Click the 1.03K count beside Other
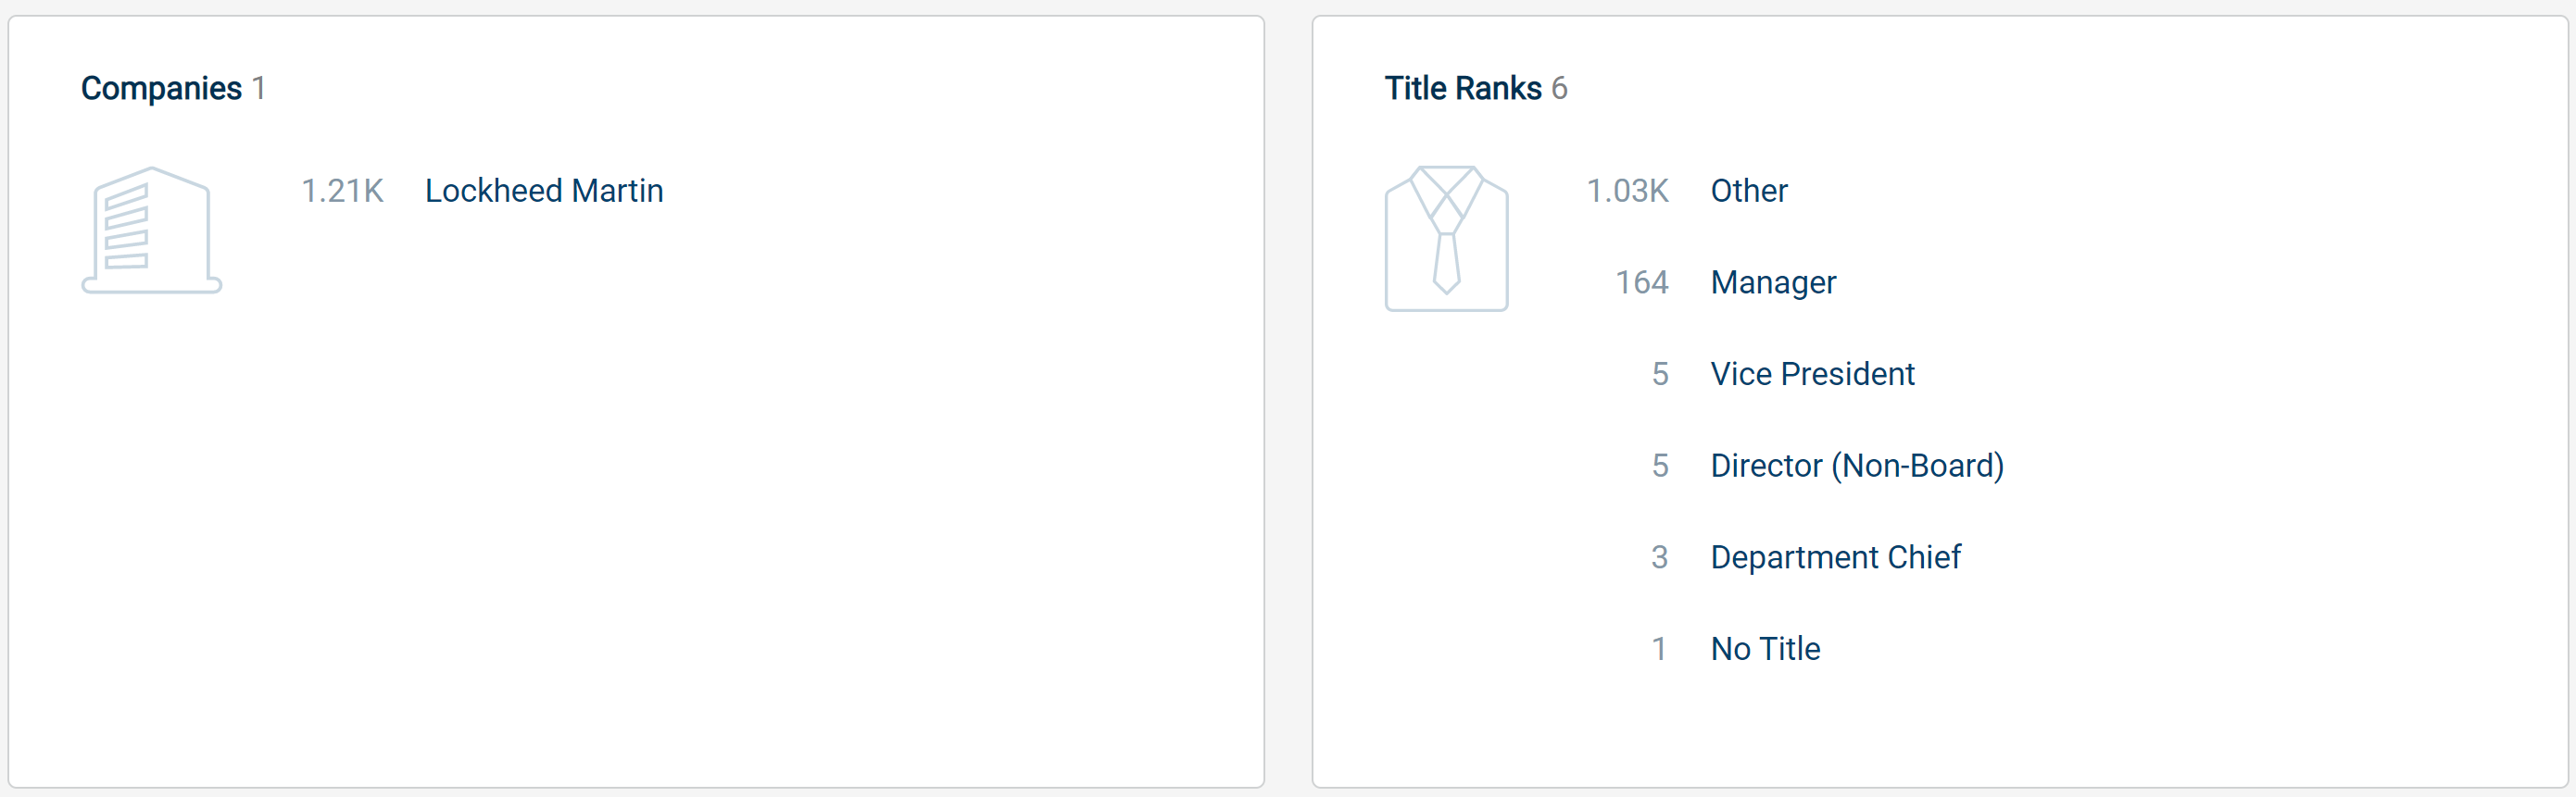 [1627, 191]
